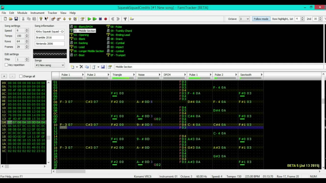Click the NSF export icon
326x183 pixels.
pyautogui.click(x=132, y=19)
